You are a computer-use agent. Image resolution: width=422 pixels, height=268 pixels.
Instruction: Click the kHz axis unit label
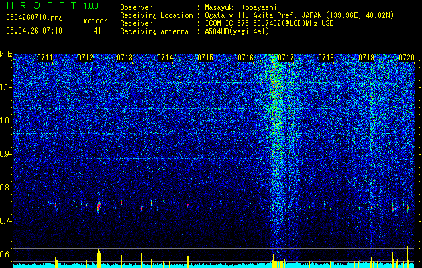point(6,54)
